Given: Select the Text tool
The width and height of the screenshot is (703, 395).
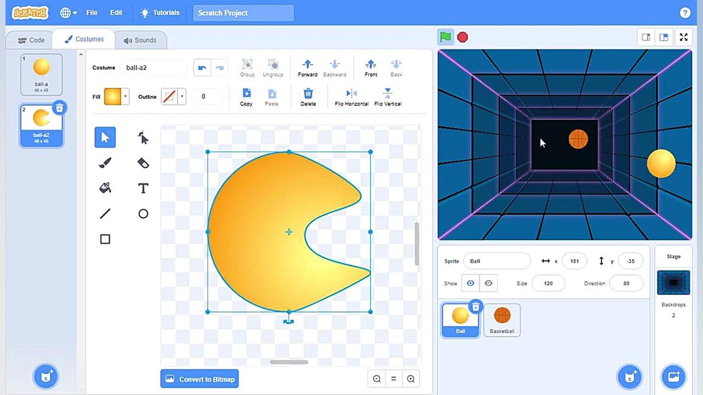Looking at the screenshot, I should pyautogui.click(x=143, y=188).
